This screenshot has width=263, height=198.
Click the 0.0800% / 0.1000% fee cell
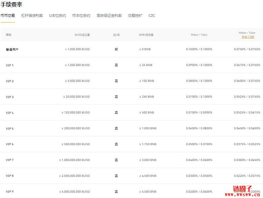[x=199, y=81]
